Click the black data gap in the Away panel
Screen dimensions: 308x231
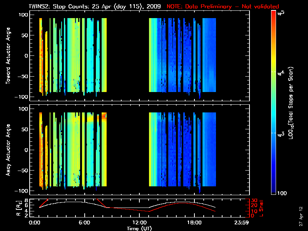pos(127,150)
